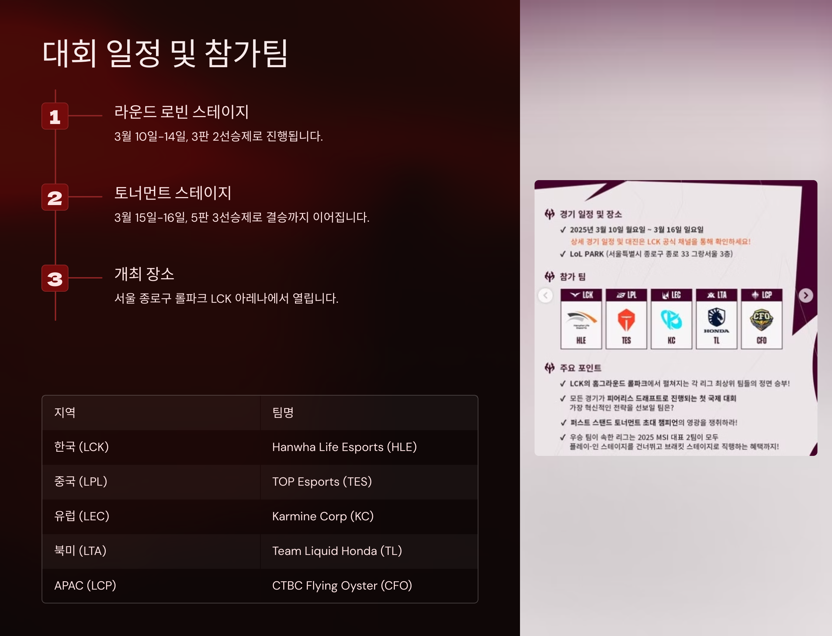The width and height of the screenshot is (832, 636).
Task: Click the 팀명 table column header
Action: click(283, 412)
